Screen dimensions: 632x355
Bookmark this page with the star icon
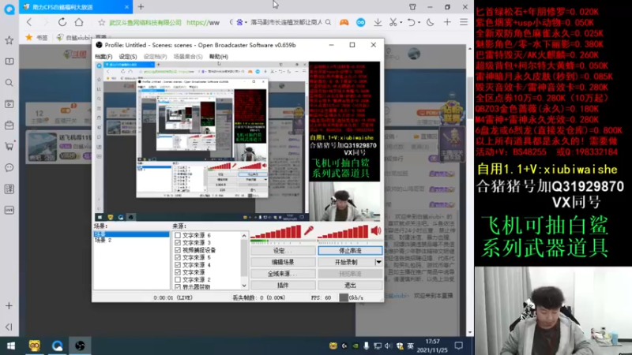point(102,23)
